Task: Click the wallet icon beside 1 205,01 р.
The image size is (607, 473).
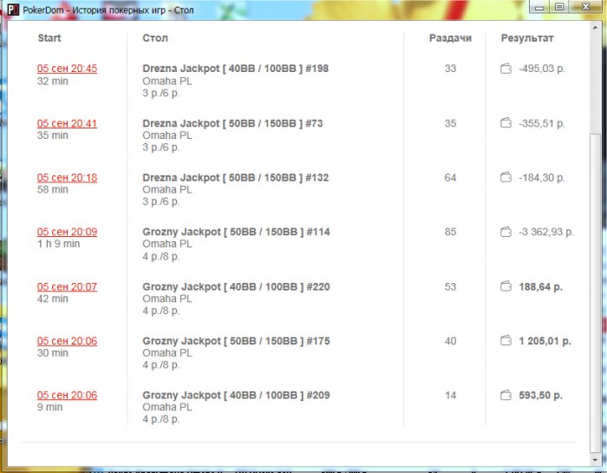Action: 506,341
